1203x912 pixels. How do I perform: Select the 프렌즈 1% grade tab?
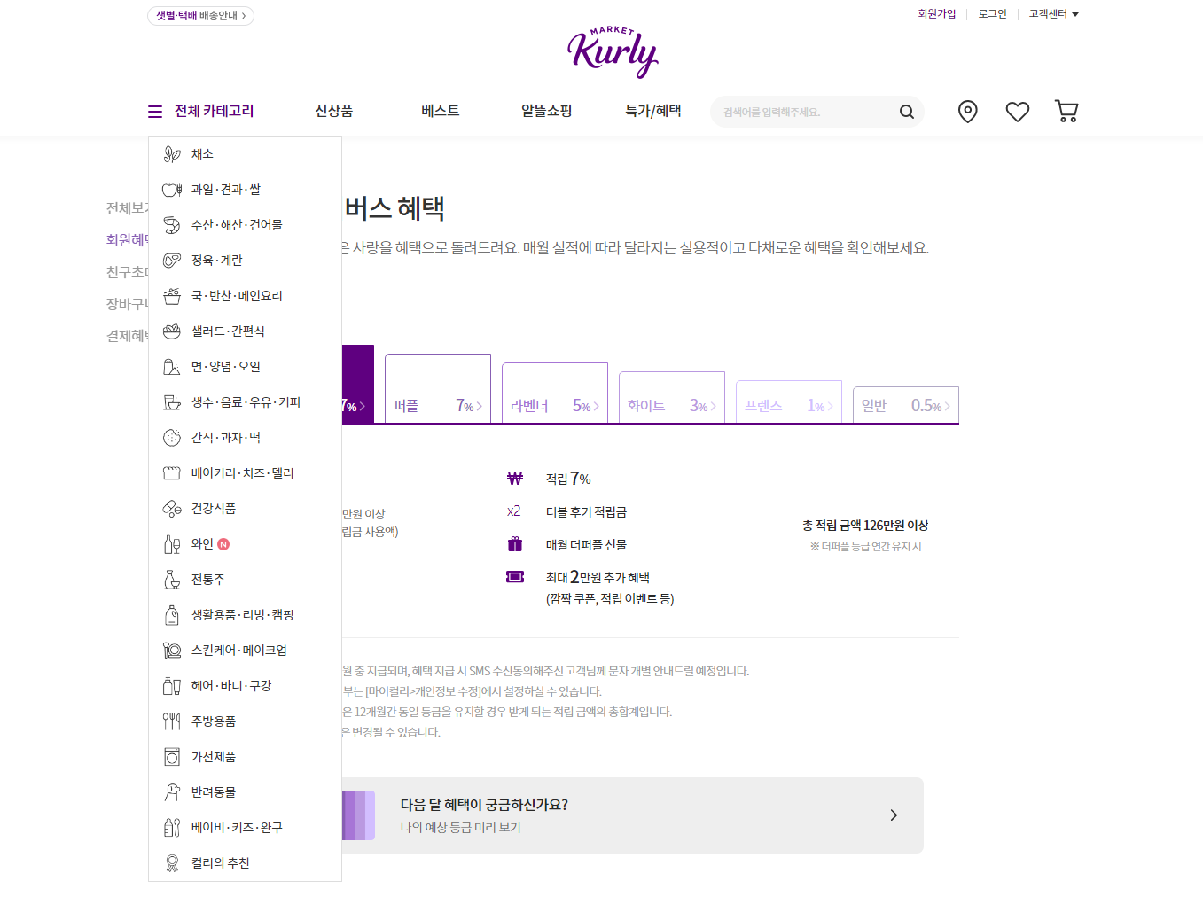tap(789, 401)
